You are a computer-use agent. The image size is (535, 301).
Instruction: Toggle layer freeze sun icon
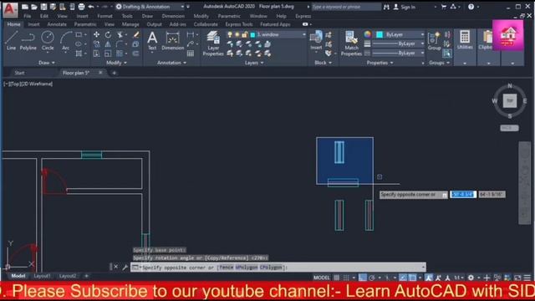point(237,34)
